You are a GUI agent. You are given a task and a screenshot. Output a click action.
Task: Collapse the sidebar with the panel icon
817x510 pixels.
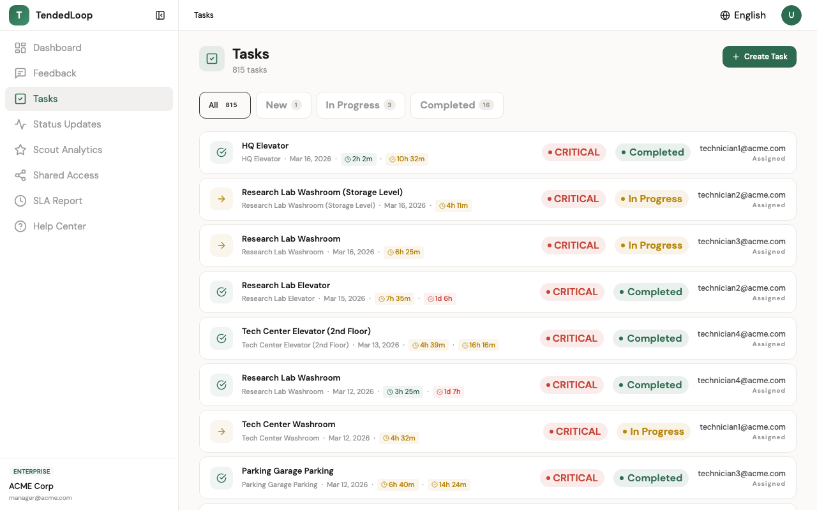[160, 15]
